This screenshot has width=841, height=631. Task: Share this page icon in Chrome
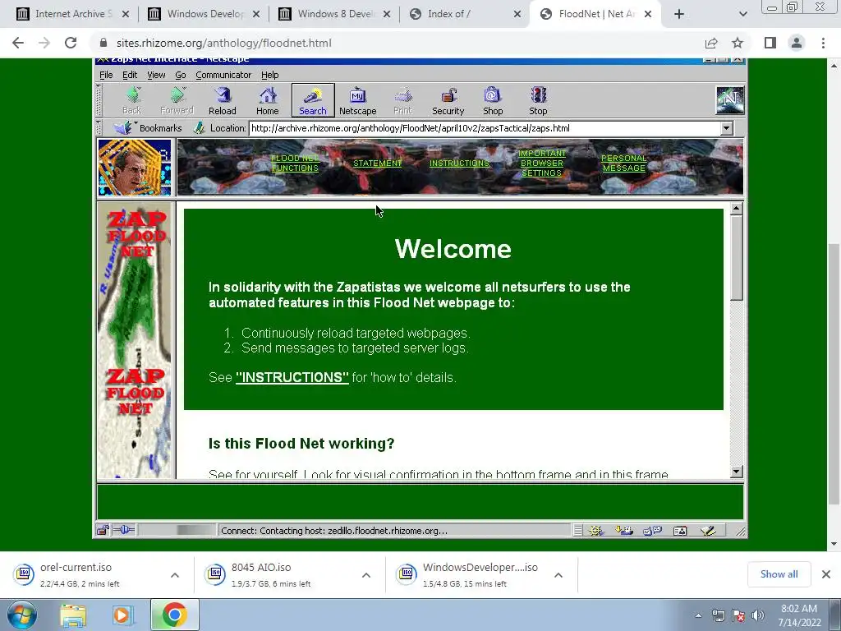711,43
